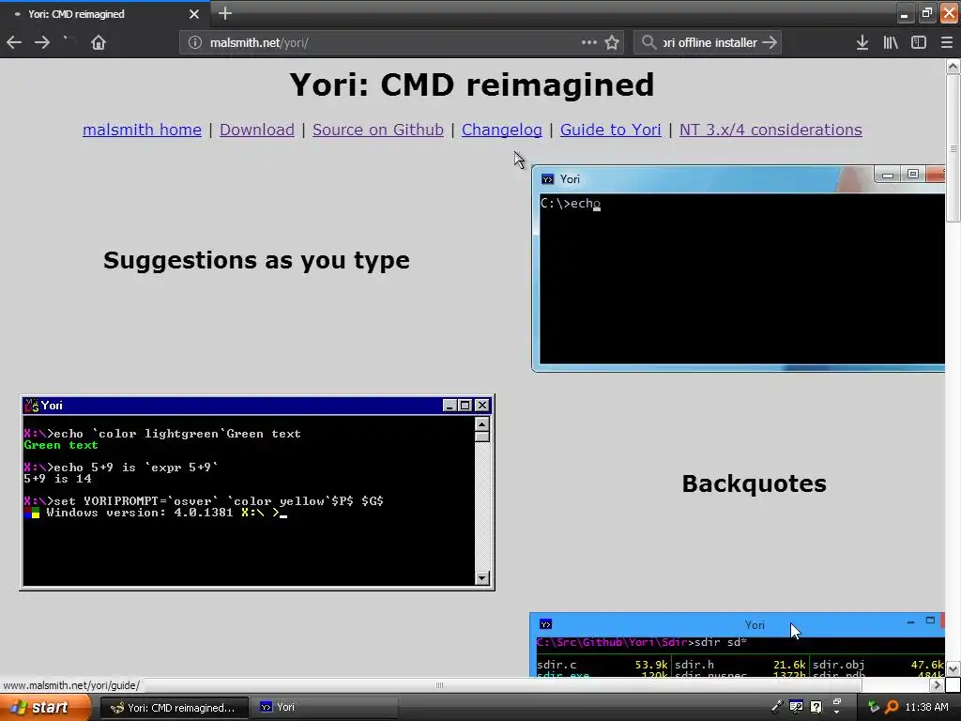The width and height of the screenshot is (961, 721).
Task: Select the Yori: CMD reimagined tab
Action: pyautogui.click(x=104, y=13)
